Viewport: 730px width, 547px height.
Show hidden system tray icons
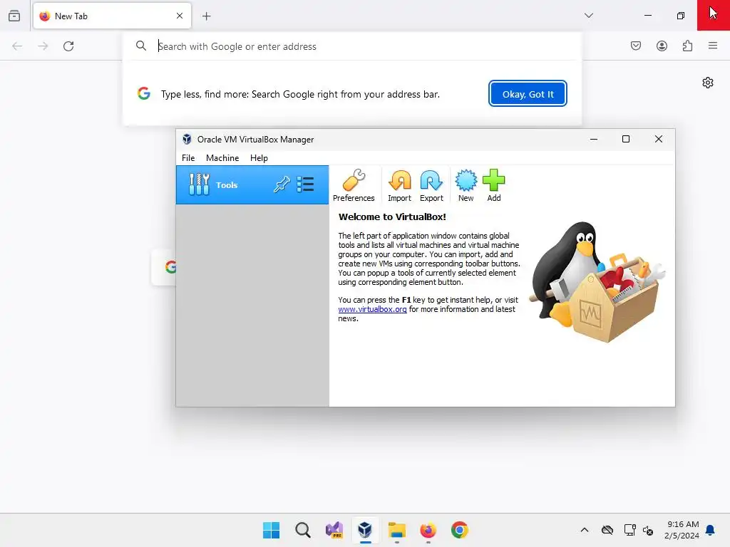(x=585, y=530)
